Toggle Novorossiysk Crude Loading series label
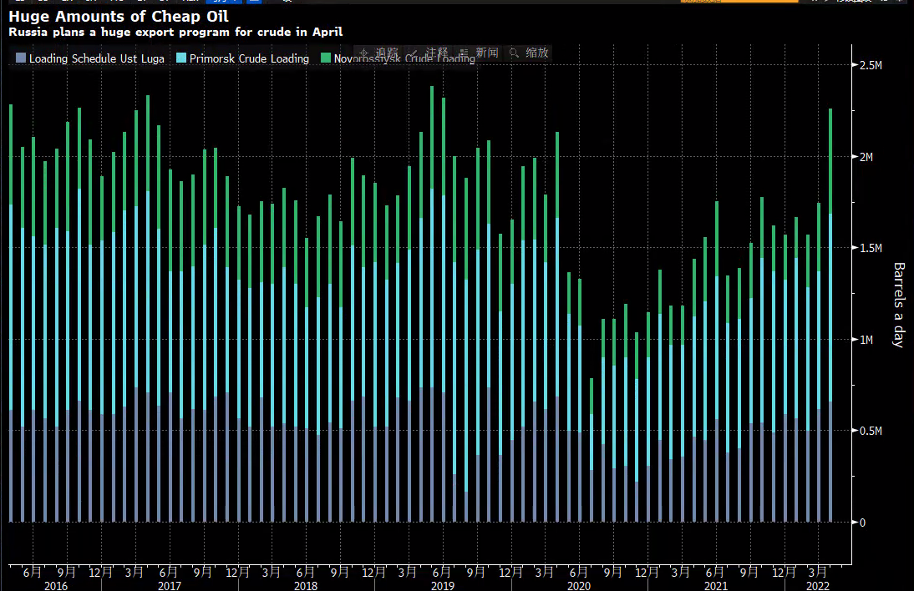Image resolution: width=914 pixels, height=591 pixels. [x=404, y=59]
